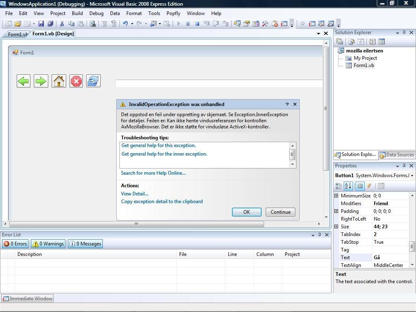Click the Cut scissors icon in toolbar
The image size is (416, 312).
(x=62, y=24)
